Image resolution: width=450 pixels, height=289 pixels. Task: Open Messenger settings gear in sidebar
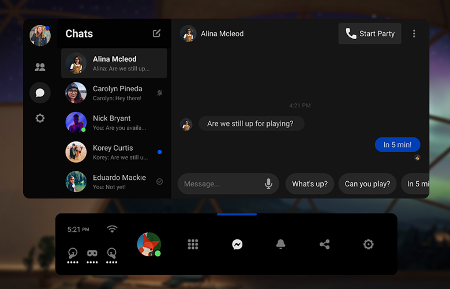tap(40, 118)
